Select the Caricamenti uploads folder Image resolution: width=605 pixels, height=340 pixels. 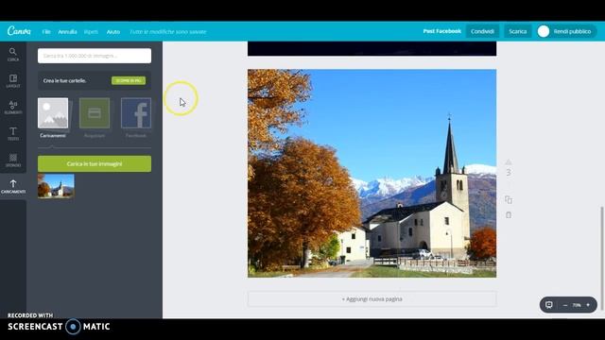tap(53, 117)
